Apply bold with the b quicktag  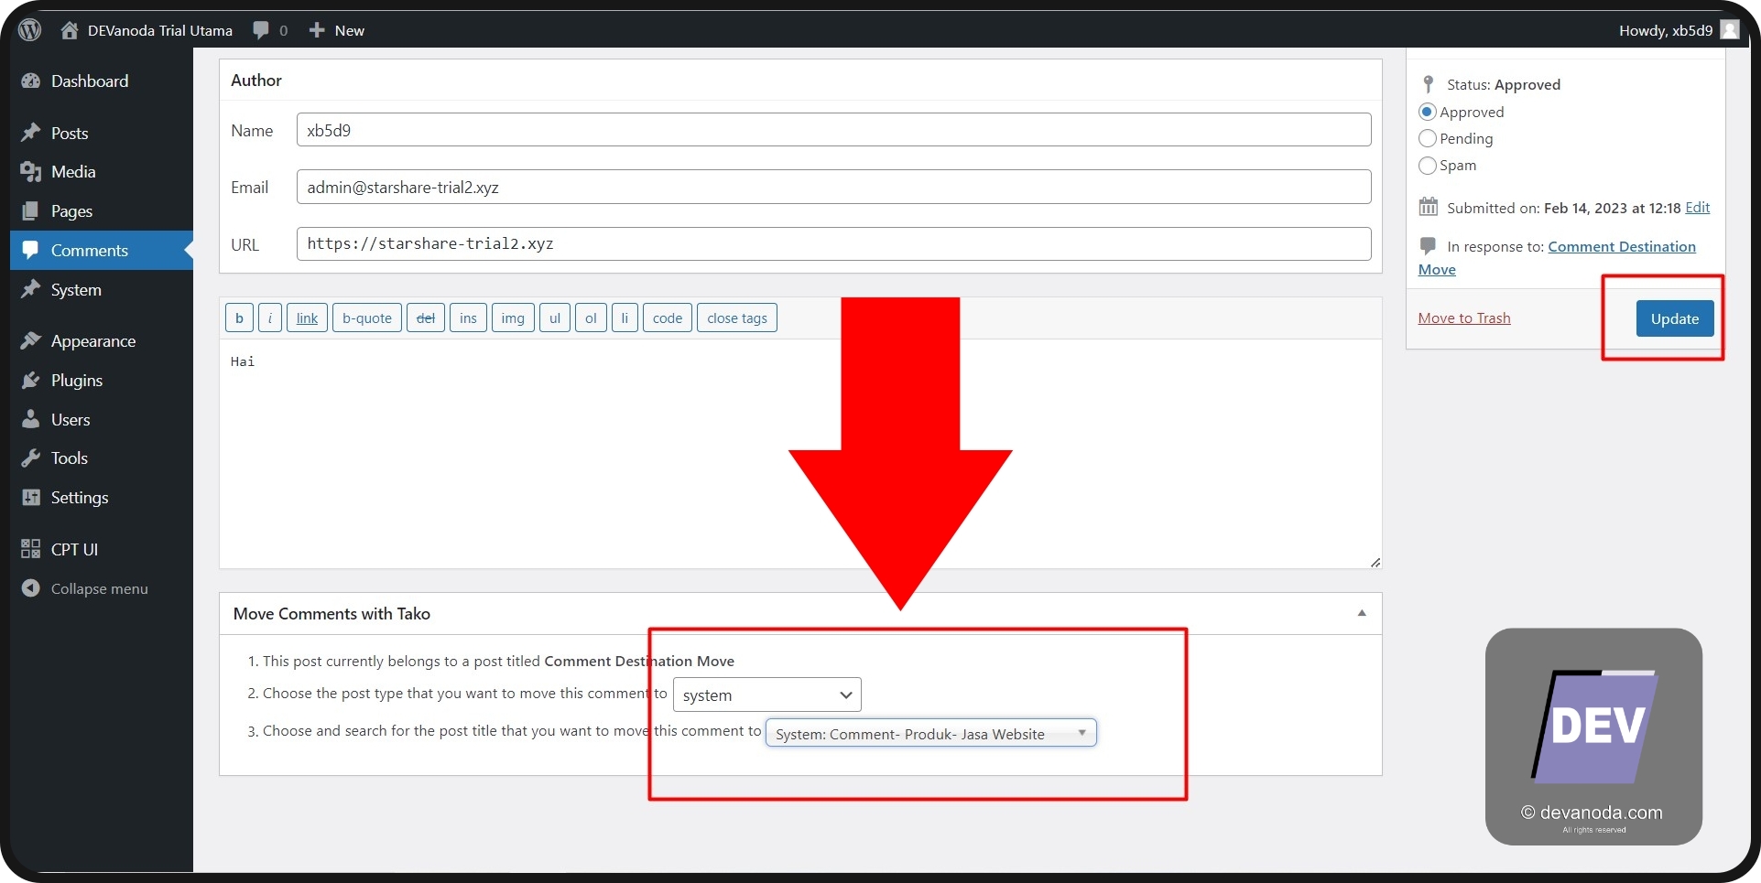click(x=239, y=318)
